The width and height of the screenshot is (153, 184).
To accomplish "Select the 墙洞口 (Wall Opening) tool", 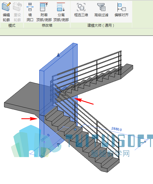I will (x=30, y=12).
